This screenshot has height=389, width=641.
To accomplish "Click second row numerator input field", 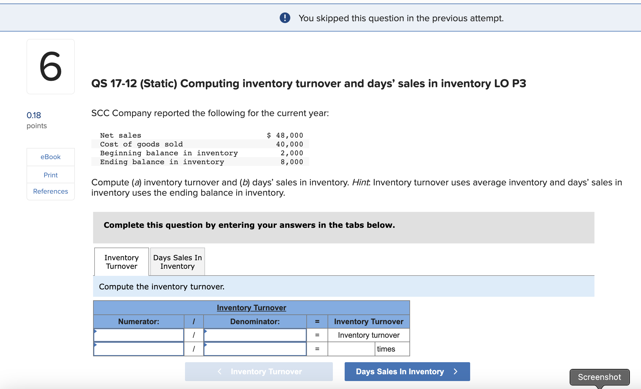I will 139,349.
